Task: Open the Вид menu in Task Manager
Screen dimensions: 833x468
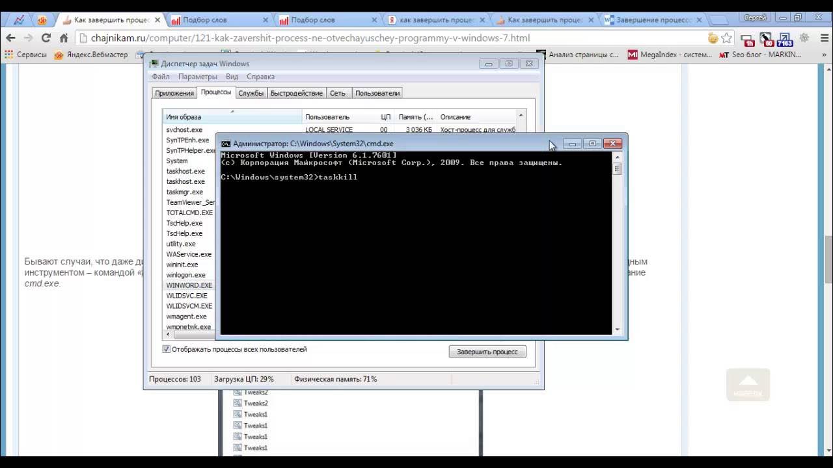Action: coord(232,77)
